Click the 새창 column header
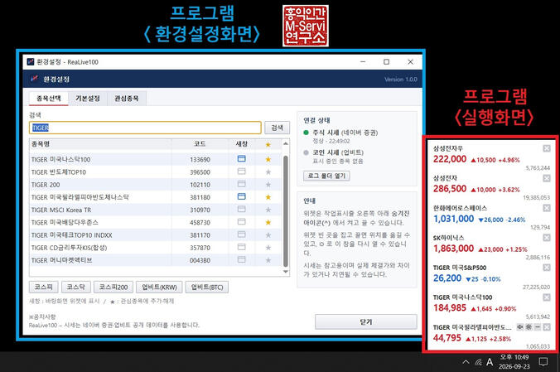This screenshot has width=560, height=372. 241,144
